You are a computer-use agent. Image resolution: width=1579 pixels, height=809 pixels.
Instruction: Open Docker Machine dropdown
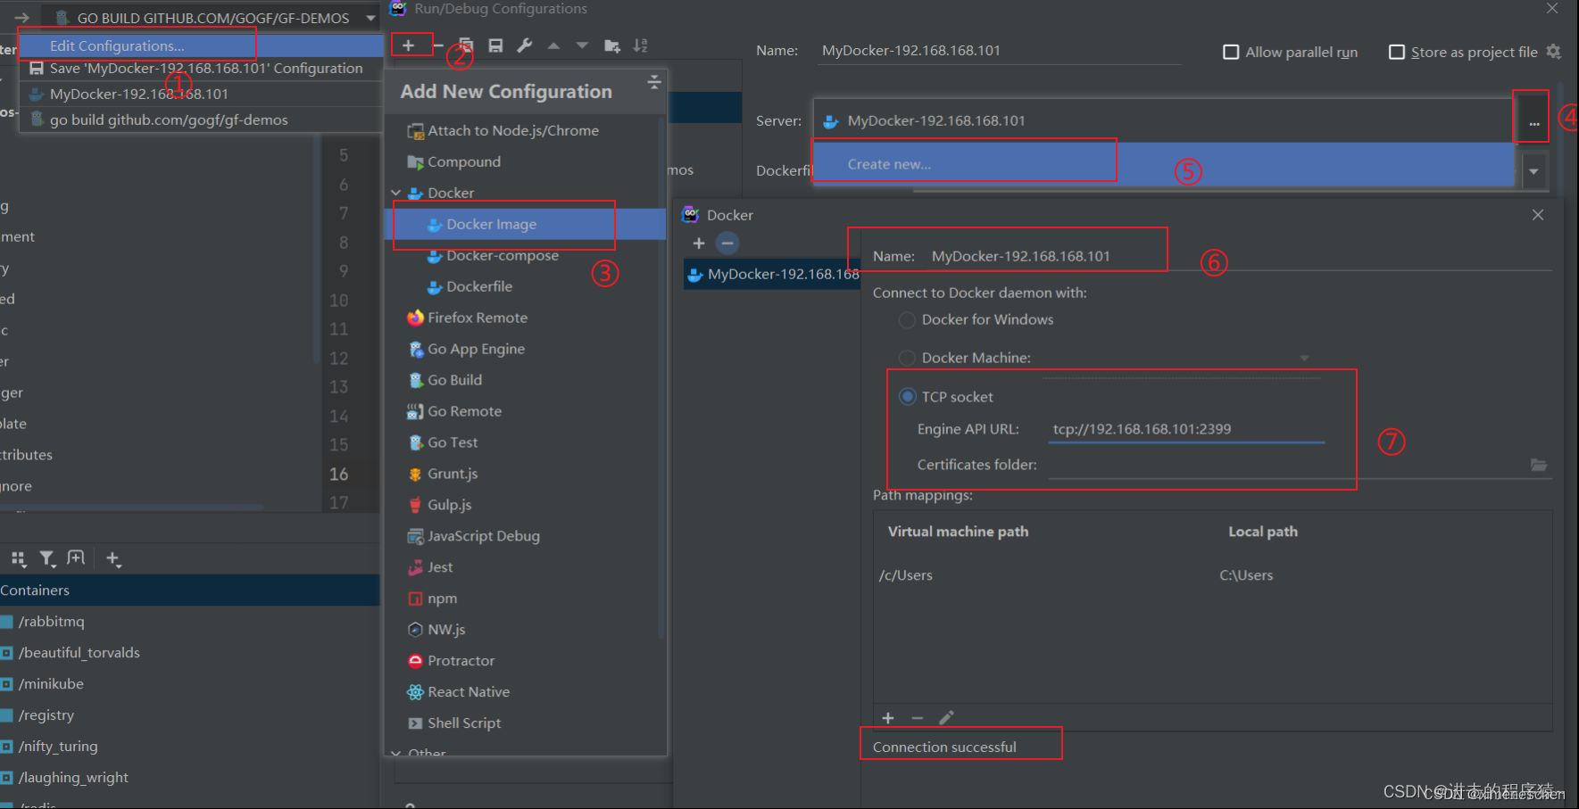[x=1304, y=358]
